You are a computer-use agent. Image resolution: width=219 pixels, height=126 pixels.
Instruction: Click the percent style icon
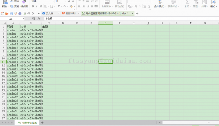pos(136,6)
